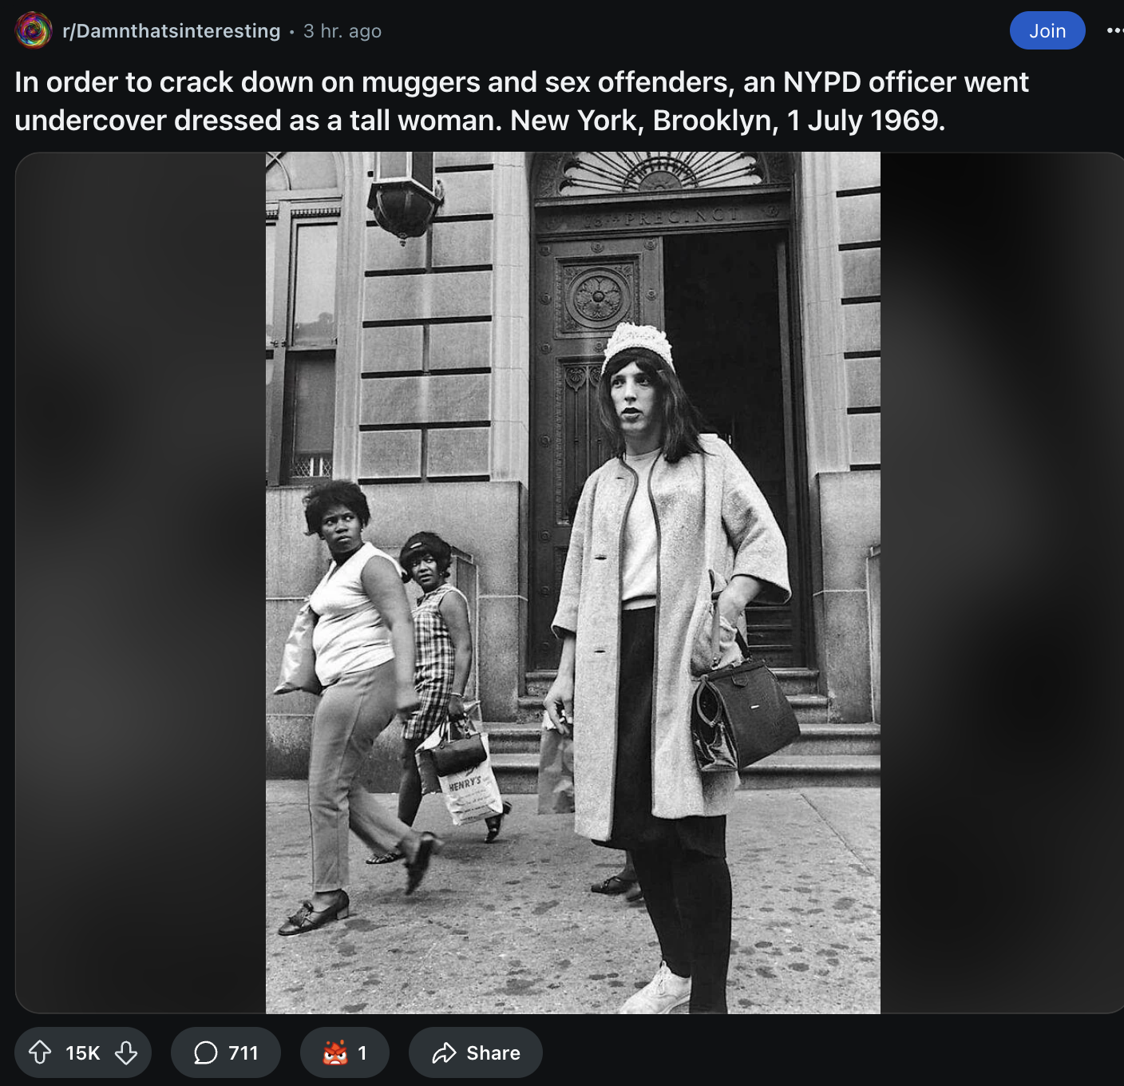Image resolution: width=1124 pixels, height=1086 pixels.
Task: Open the r/Damnthatsinteresting subreddit link
Action: point(172,31)
